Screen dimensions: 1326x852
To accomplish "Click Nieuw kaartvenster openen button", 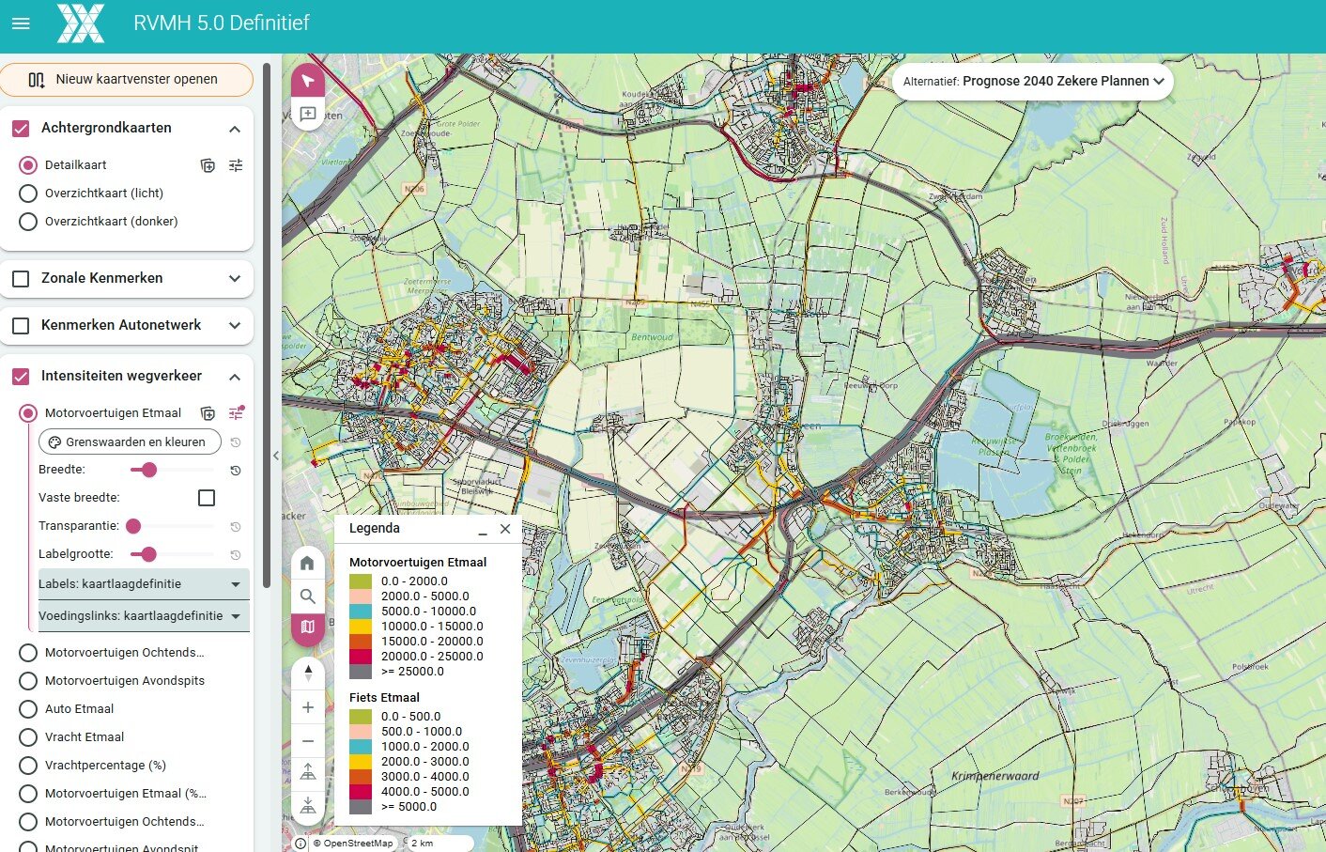I will (x=127, y=80).
